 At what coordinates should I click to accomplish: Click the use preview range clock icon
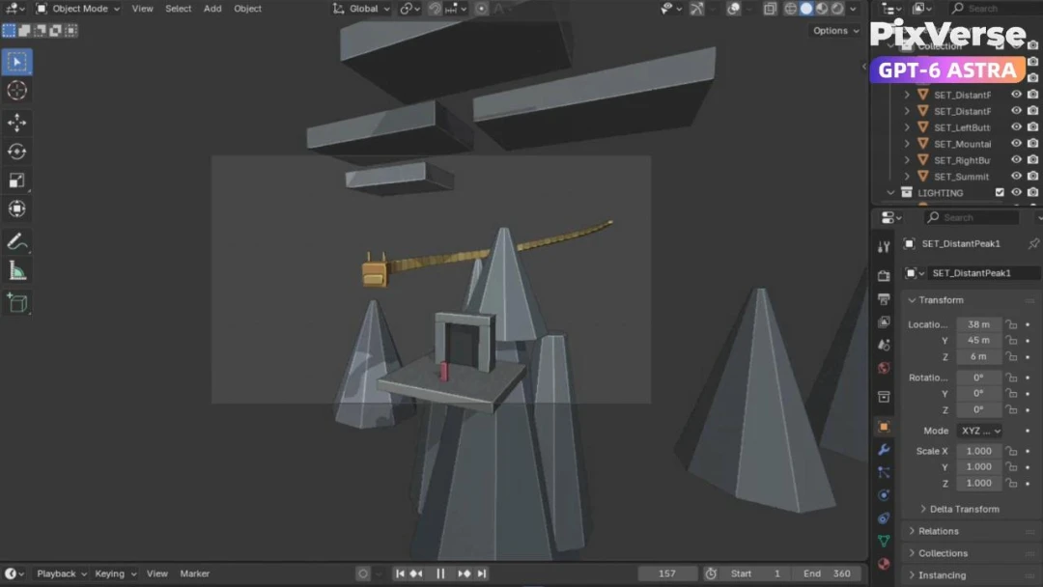pyautogui.click(x=711, y=573)
